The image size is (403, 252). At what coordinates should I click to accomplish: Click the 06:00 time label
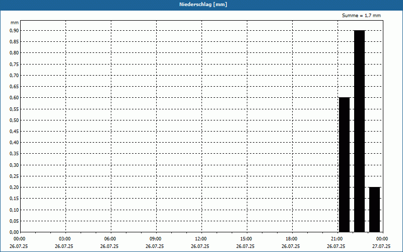click(x=110, y=239)
